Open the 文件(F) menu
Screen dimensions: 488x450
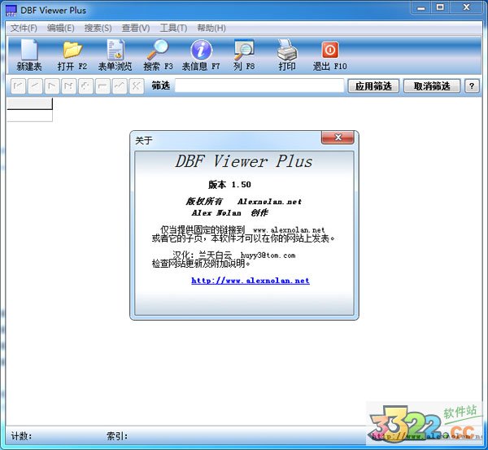24,28
